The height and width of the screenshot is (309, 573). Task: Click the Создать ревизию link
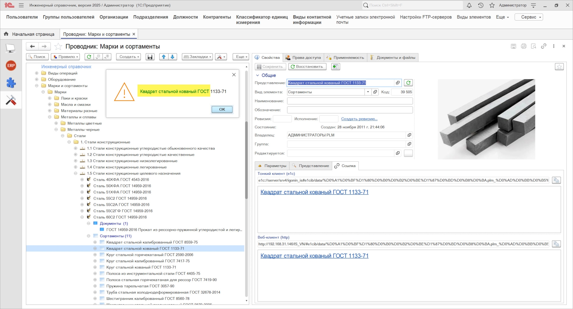[359, 119]
